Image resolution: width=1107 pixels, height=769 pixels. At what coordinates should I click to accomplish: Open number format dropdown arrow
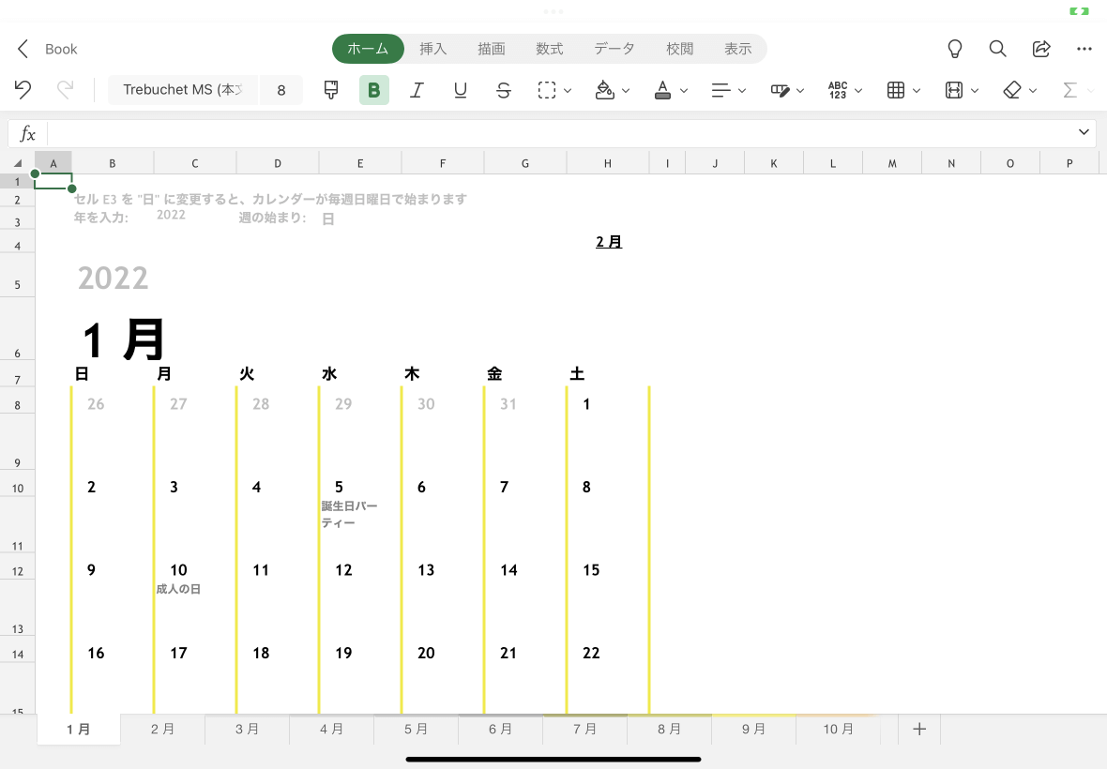coord(857,90)
